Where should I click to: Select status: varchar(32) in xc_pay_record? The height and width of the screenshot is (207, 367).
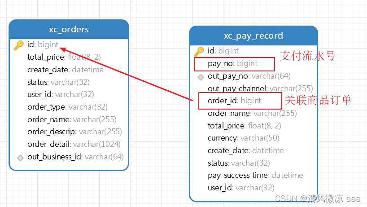[x=239, y=163]
